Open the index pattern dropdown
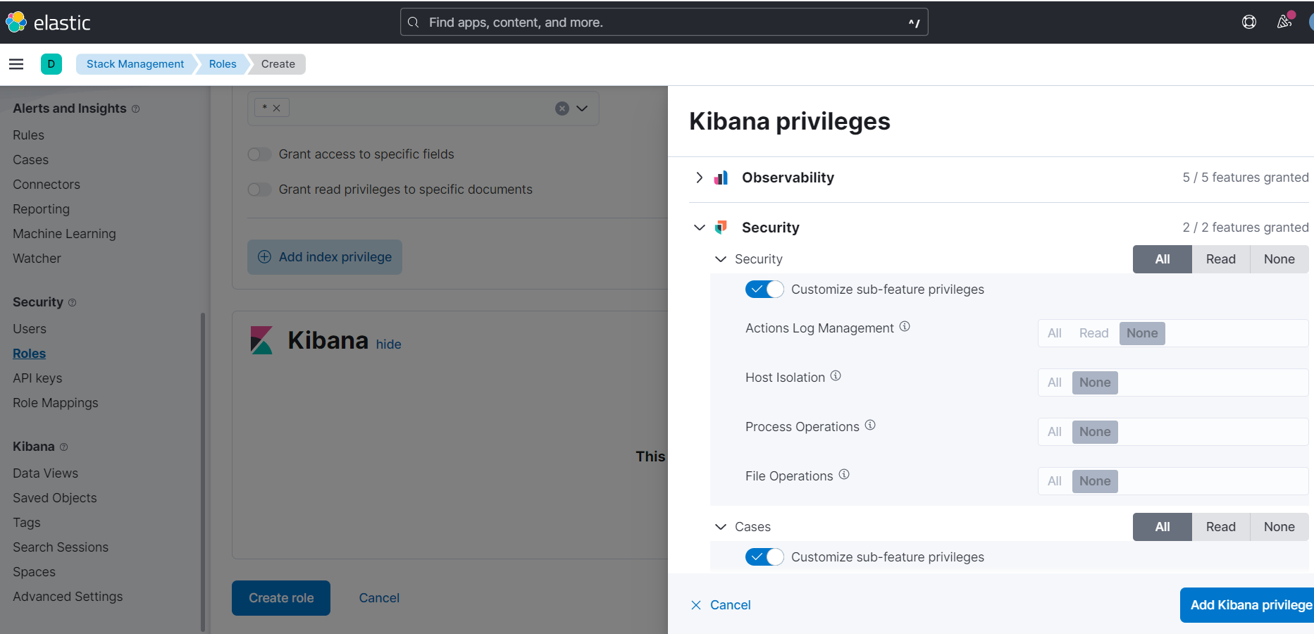 coord(582,108)
